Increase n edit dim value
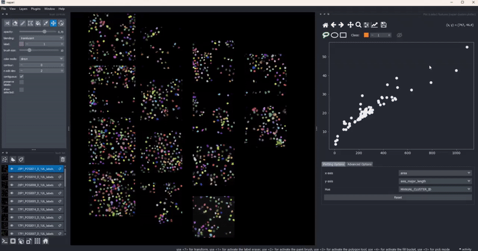Image resolution: width=478 pixels, height=251 pixels. [x=62, y=70]
